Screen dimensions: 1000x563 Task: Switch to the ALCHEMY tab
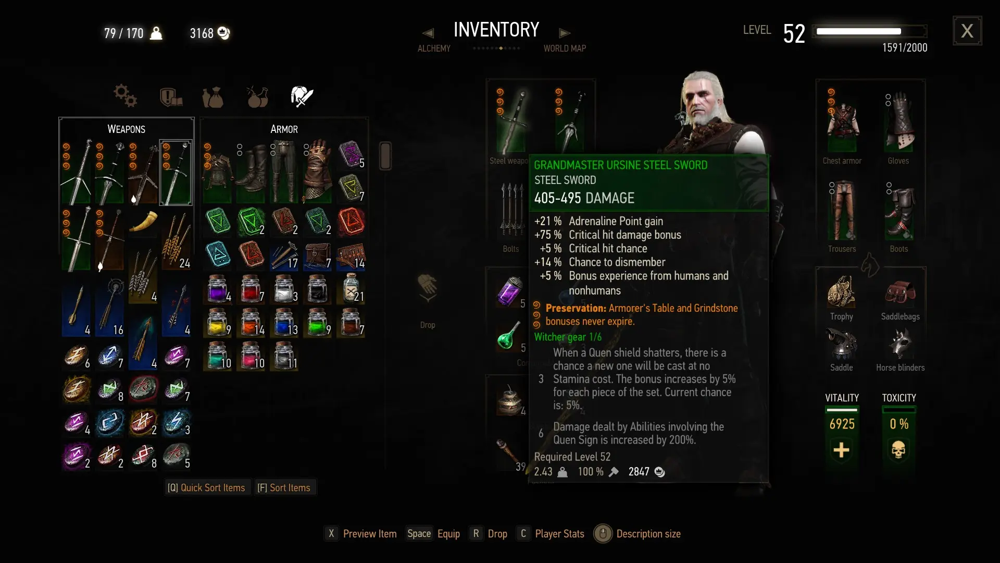pos(434,48)
